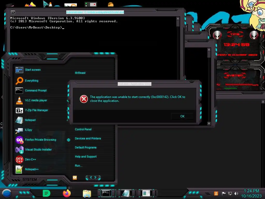Open the green notes app on taskbar

[x=47, y=193]
